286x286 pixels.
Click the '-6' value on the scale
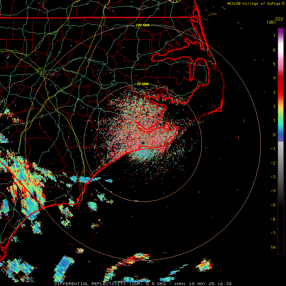click(273, 219)
